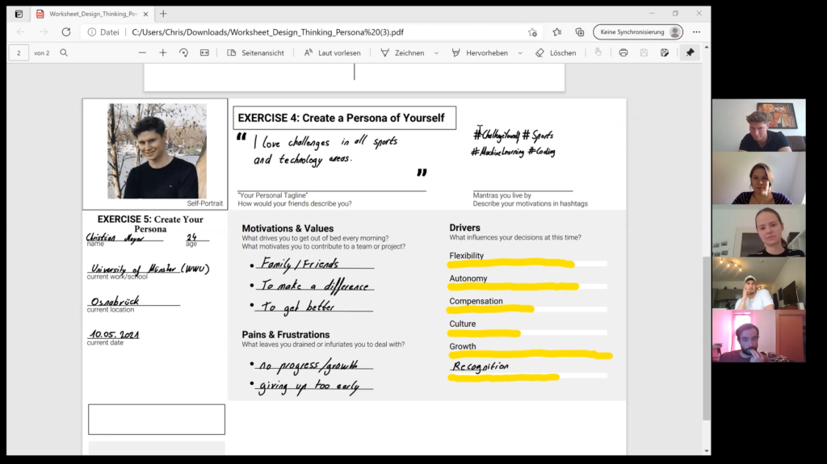Select the Worksheet_Design_Thinking_Persona tab

click(x=92, y=15)
